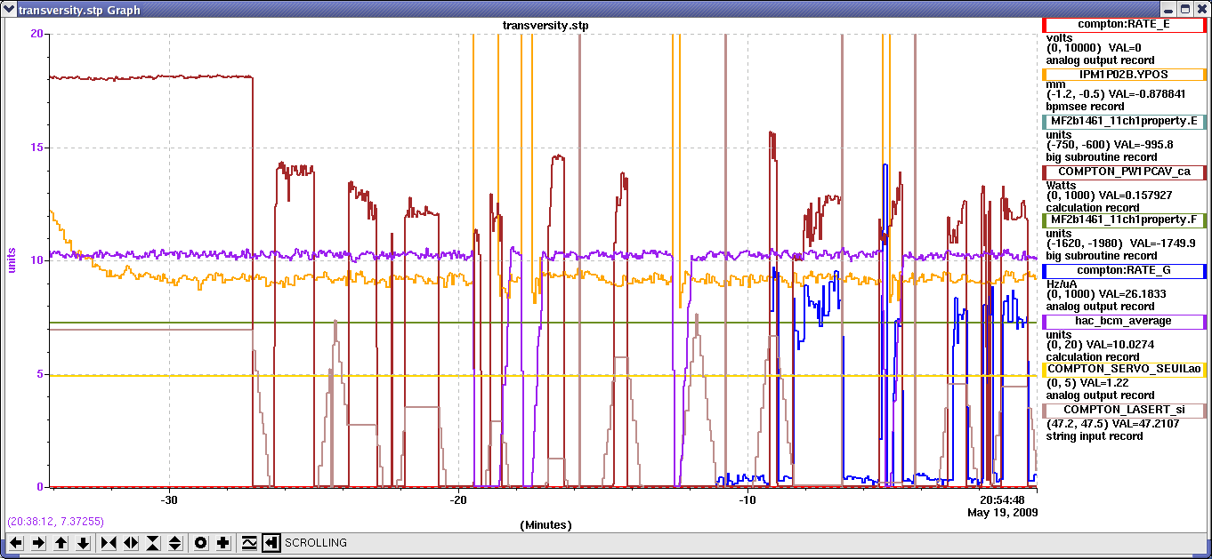Click the 15 tick label on the y-axis

[37, 148]
